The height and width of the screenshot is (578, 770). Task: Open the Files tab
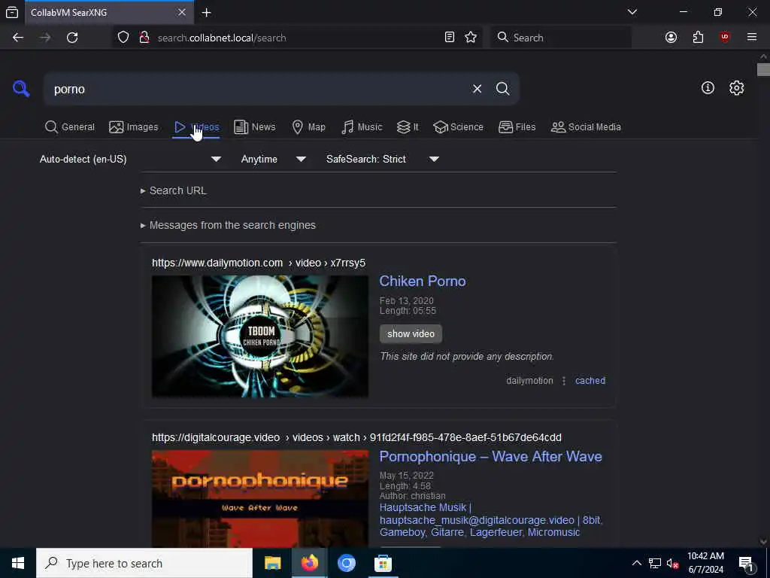tap(517, 126)
